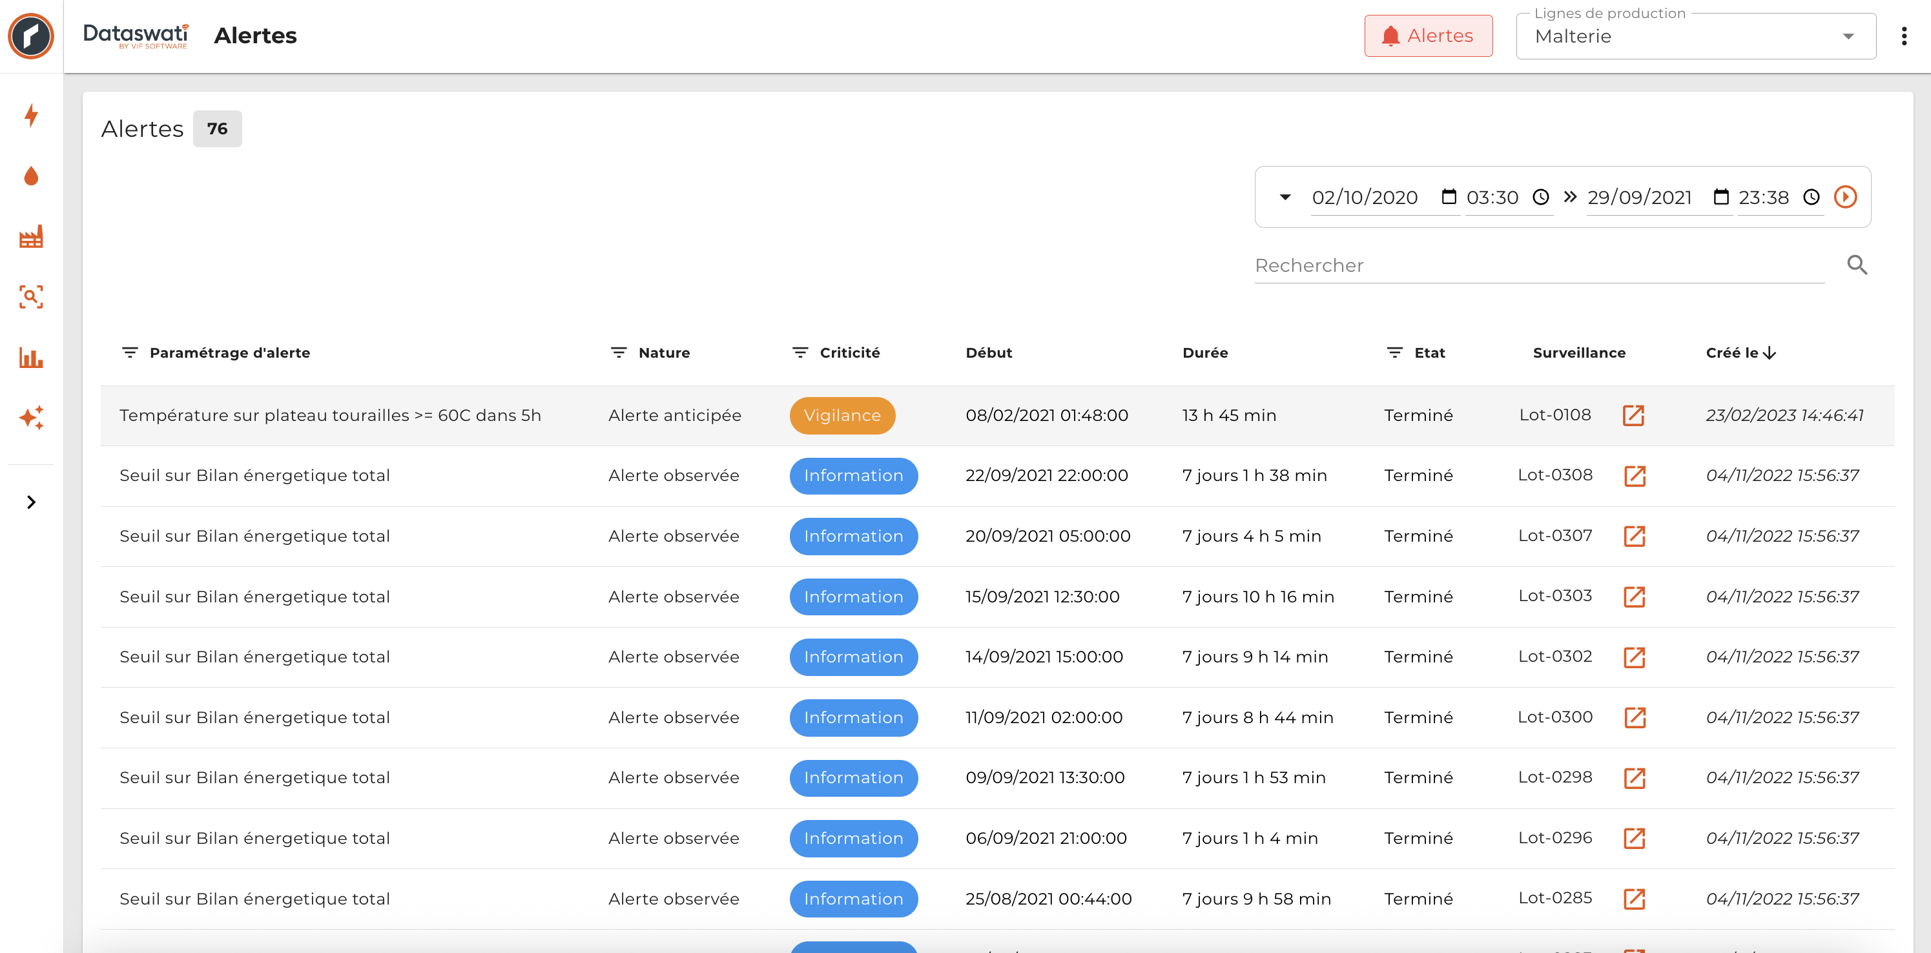1931x953 pixels.
Task: Open external link for Lot-0303
Action: (x=1634, y=597)
